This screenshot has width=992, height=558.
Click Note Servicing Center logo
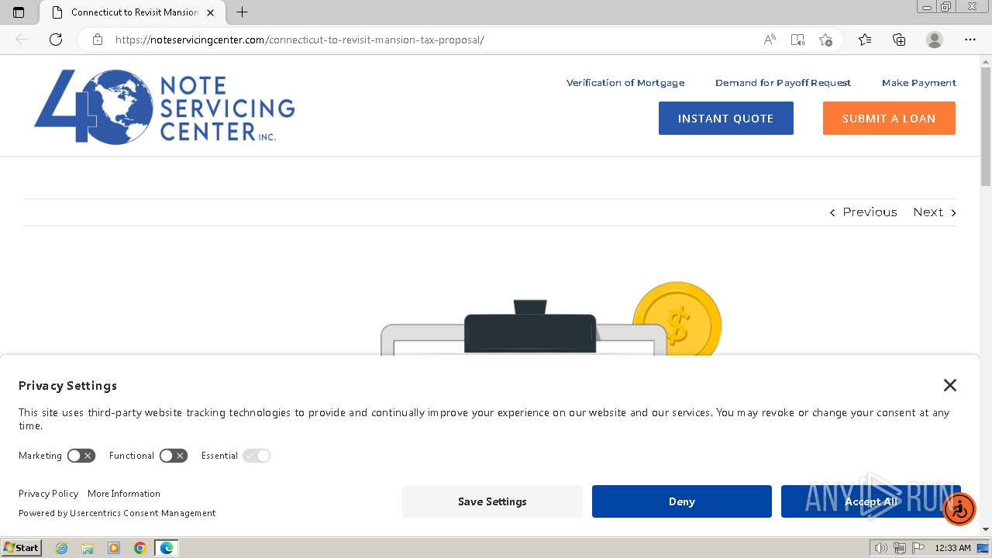(164, 107)
